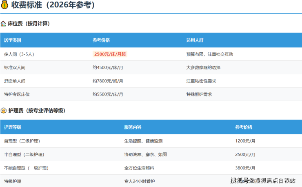Click 参考价格 header in the bed fee table
This screenshot has width=302, height=187.
click(x=101, y=40)
